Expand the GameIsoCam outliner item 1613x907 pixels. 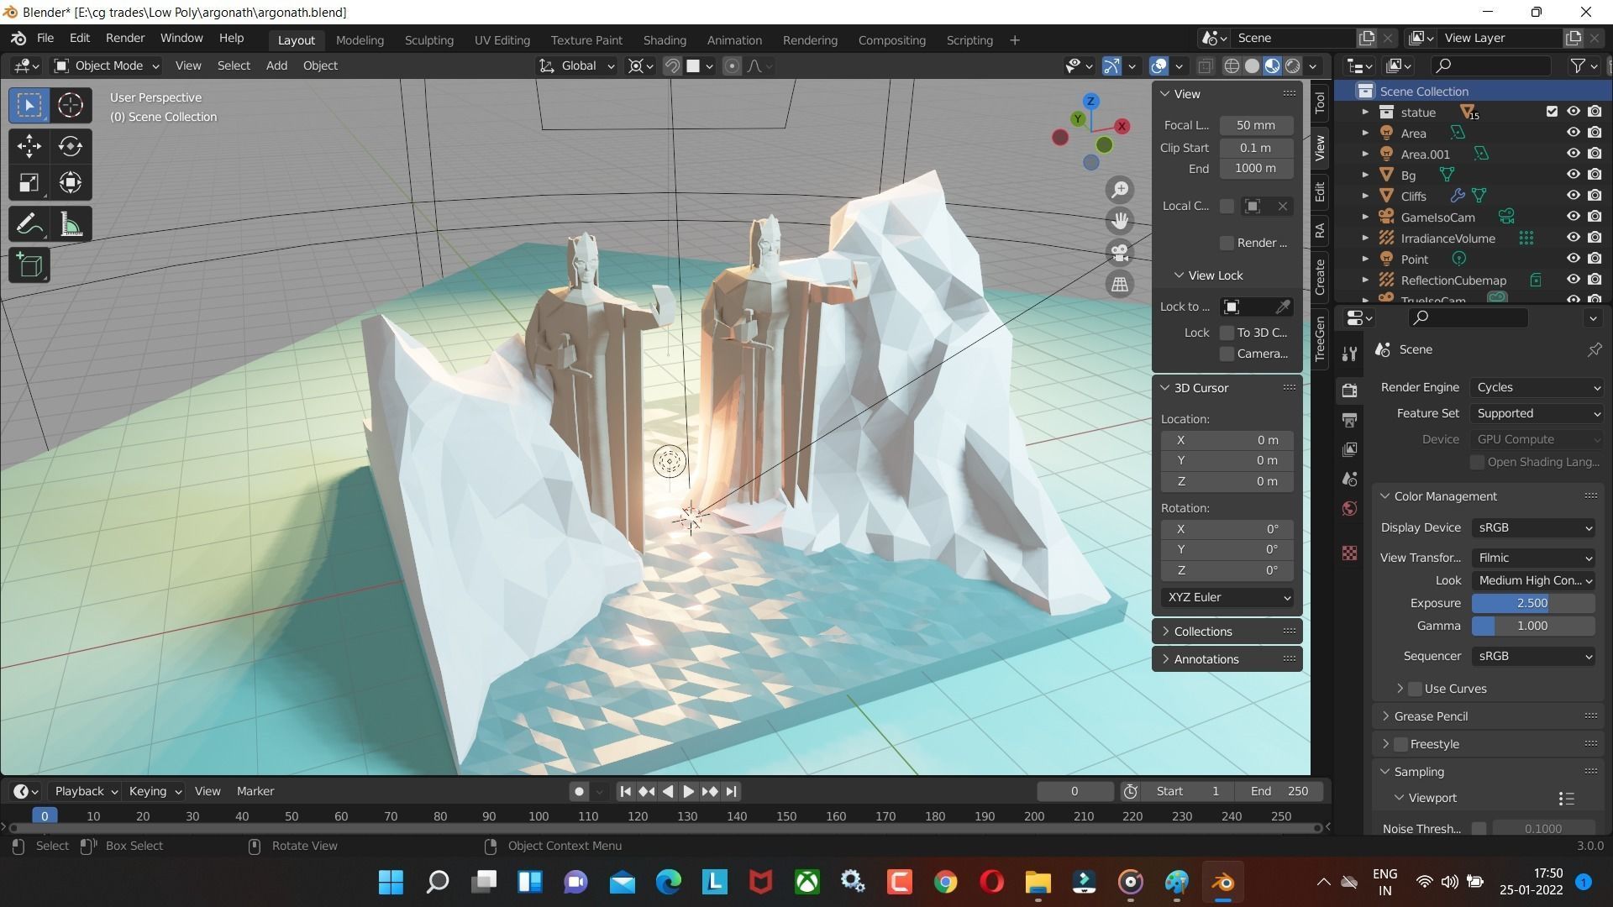pos(1364,217)
